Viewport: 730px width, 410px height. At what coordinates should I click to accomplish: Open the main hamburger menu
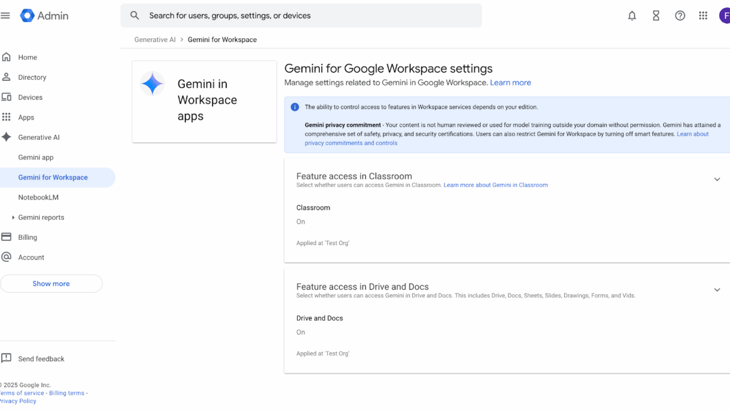point(5,15)
